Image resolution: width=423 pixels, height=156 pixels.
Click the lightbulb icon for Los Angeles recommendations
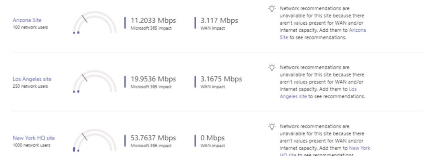272,67
